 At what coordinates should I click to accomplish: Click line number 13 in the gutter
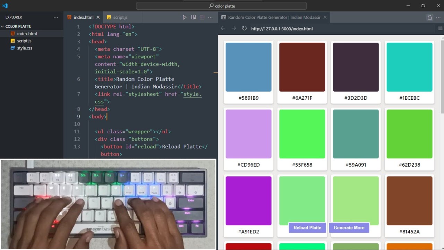pos(77,147)
